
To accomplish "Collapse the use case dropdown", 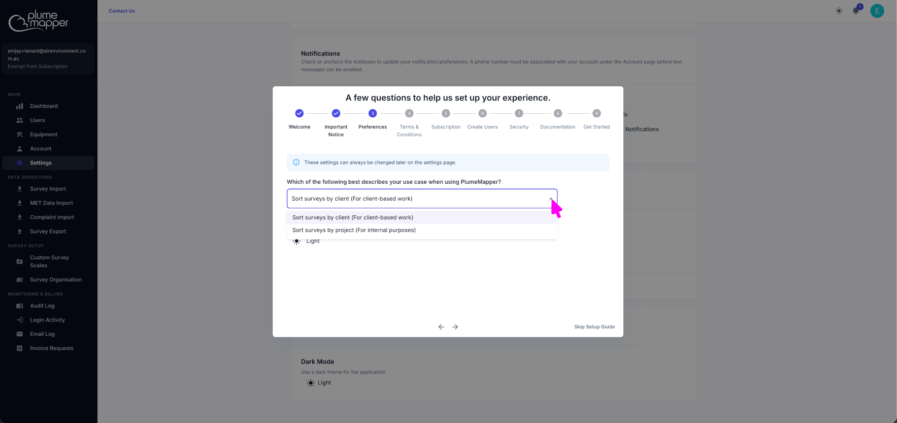I will coord(551,199).
